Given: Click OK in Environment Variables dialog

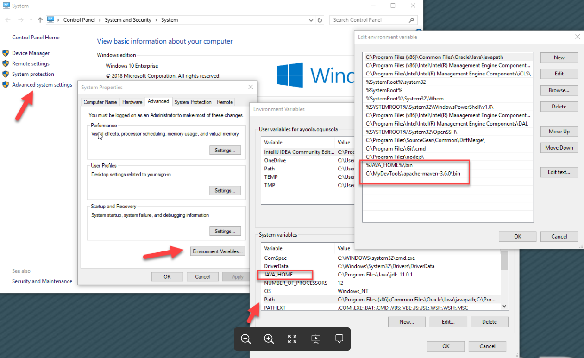Looking at the screenshot, I should tap(446, 346).
